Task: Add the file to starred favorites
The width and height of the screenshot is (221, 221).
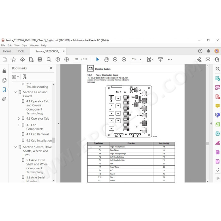Action: pyautogui.click(x=14, y=59)
